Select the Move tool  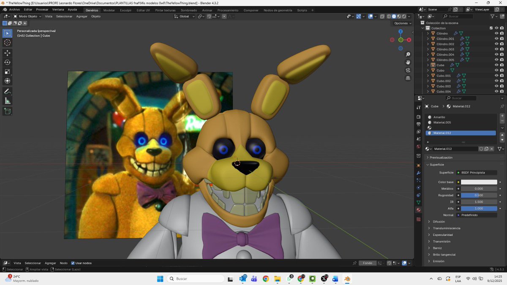tap(7, 53)
